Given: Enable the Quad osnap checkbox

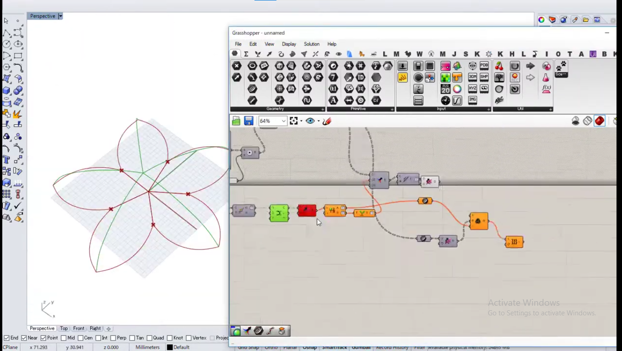Looking at the screenshot, I should tap(149, 338).
